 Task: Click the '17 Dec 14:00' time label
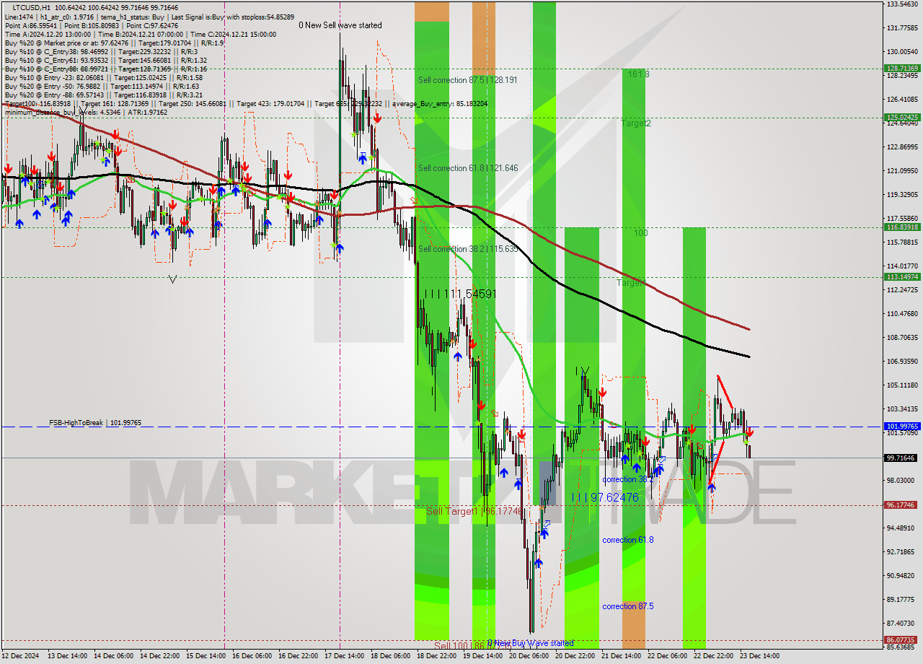click(x=345, y=656)
